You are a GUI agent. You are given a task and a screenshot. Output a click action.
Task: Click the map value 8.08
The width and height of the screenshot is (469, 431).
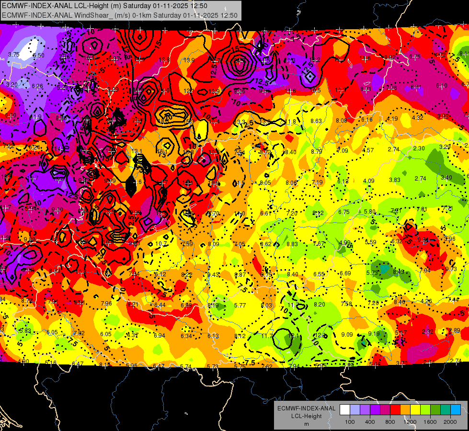pyautogui.click(x=342, y=121)
